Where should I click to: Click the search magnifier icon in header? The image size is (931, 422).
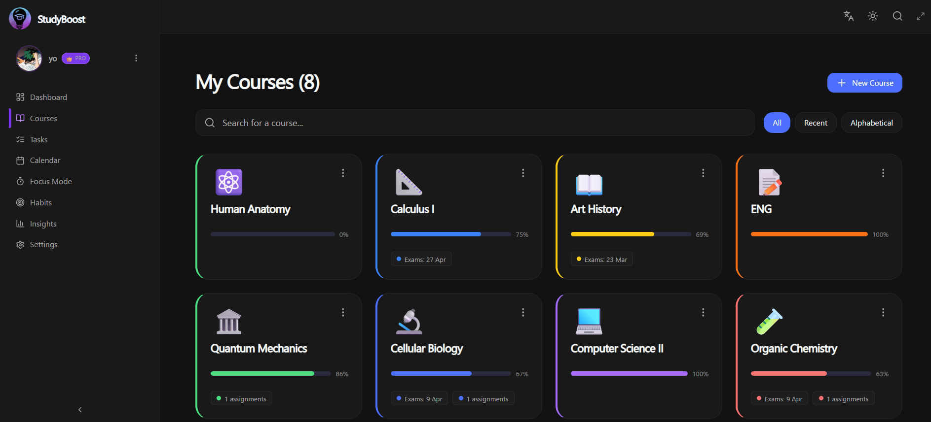click(x=897, y=16)
